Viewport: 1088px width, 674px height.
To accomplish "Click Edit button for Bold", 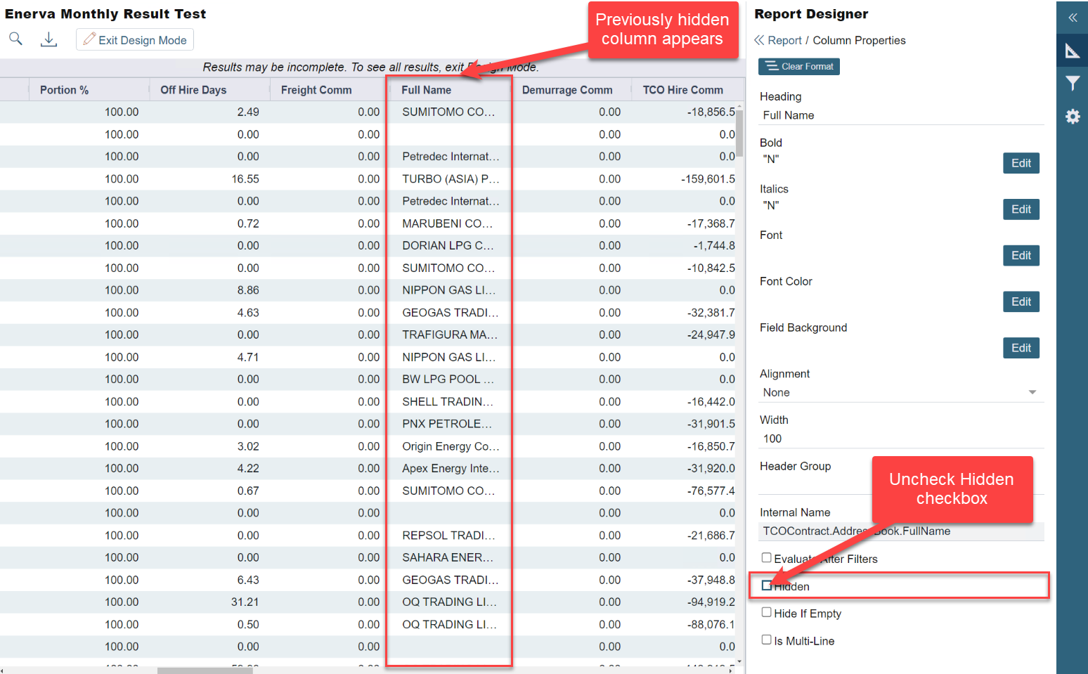I will (x=1021, y=163).
